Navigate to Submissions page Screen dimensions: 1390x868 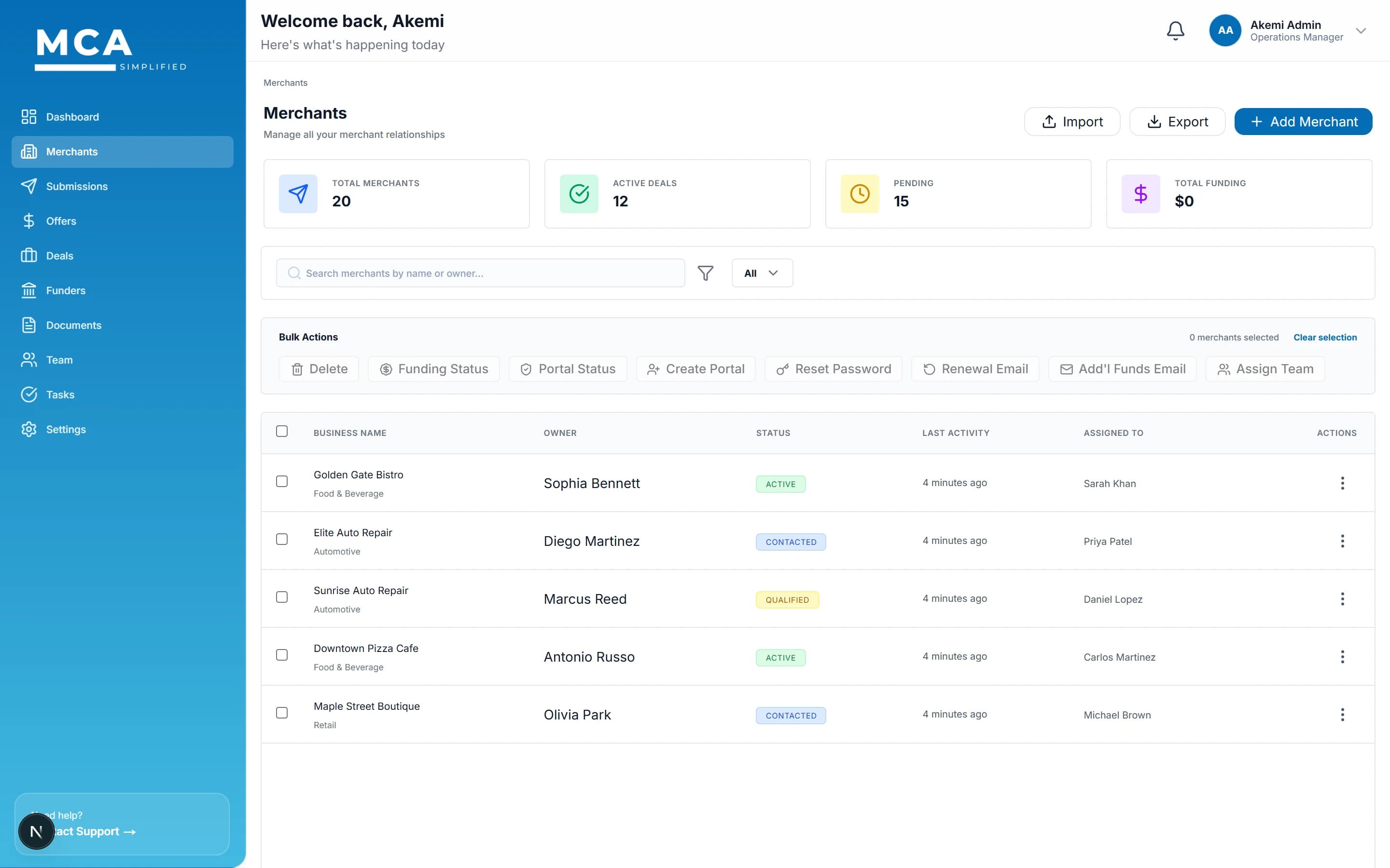pyautogui.click(x=122, y=187)
